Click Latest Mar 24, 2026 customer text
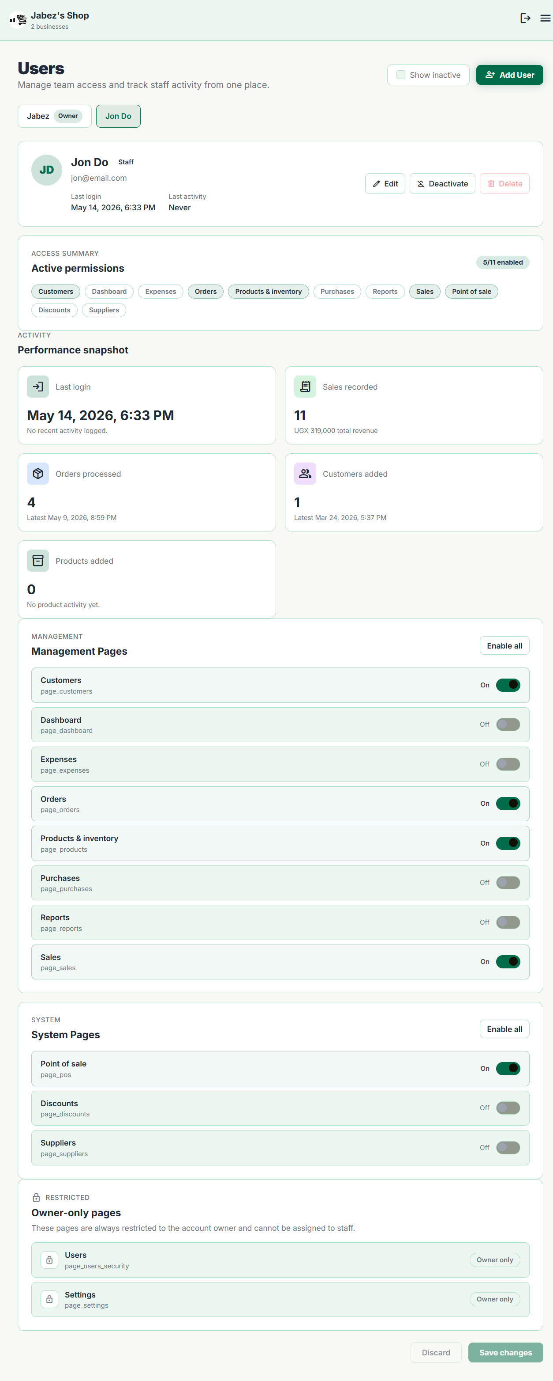This screenshot has height=1381, width=553. coord(340,517)
